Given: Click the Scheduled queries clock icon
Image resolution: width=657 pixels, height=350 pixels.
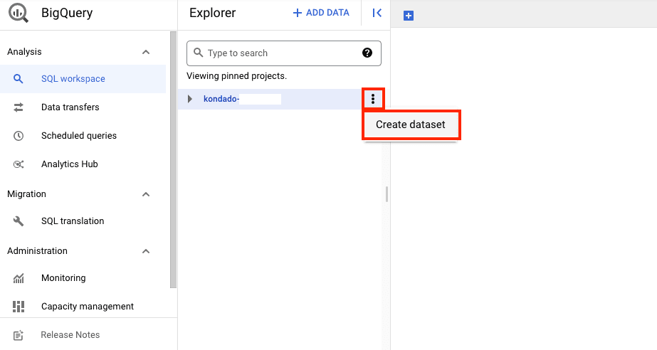Looking at the screenshot, I should click(19, 136).
